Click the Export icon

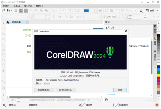pyautogui.click(x=74, y=10)
